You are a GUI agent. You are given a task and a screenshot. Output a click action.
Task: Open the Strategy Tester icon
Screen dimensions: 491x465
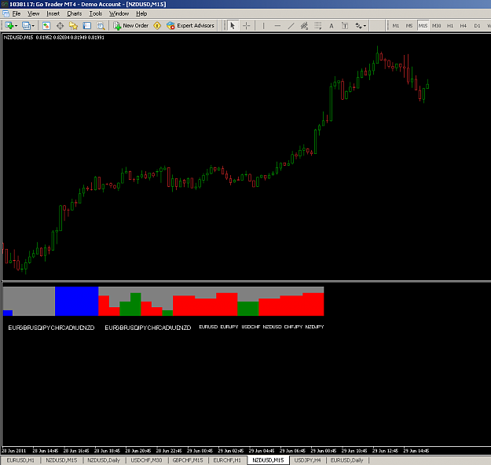(x=101, y=26)
